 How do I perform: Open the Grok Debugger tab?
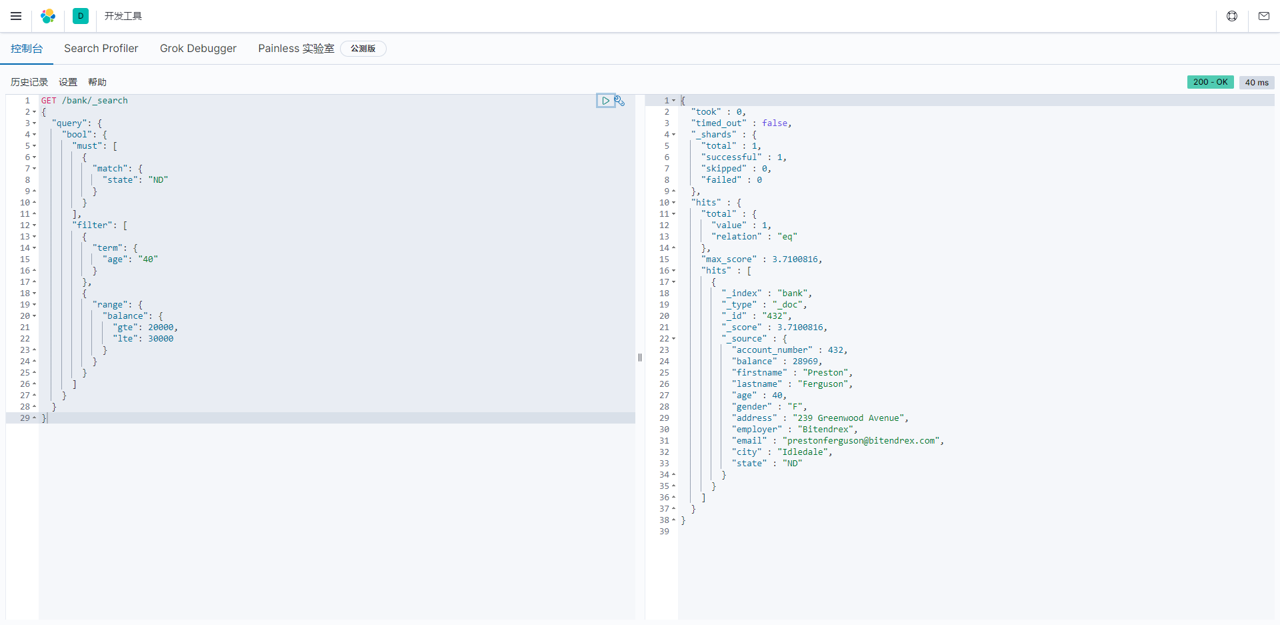pos(198,49)
